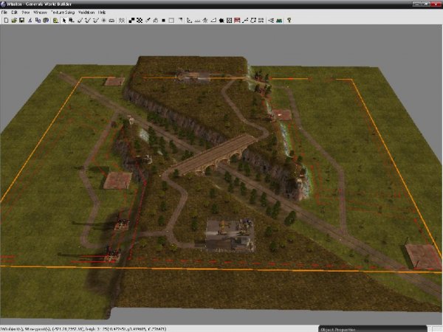Open the File menu
The width and height of the screenshot is (443, 332).
click(x=4, y=13)
